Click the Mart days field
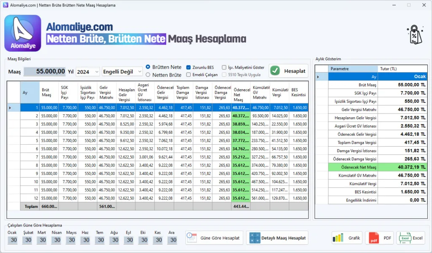Image resolution: width=432 pixels, height=253 pixels. pyautogui.click(x=43, y=240)
